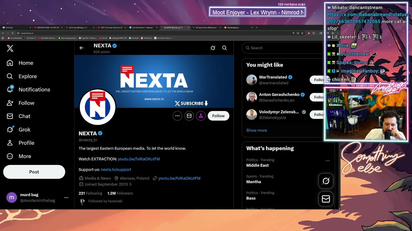
Task: Click the browser zoom magnifier icon
Action: coord(294,33)
